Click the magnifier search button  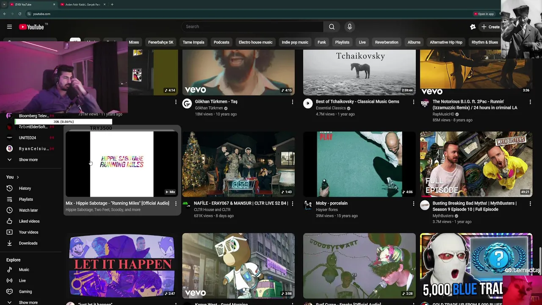(332, 27)
